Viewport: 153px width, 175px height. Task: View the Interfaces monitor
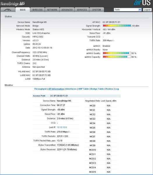coord(71,89)
